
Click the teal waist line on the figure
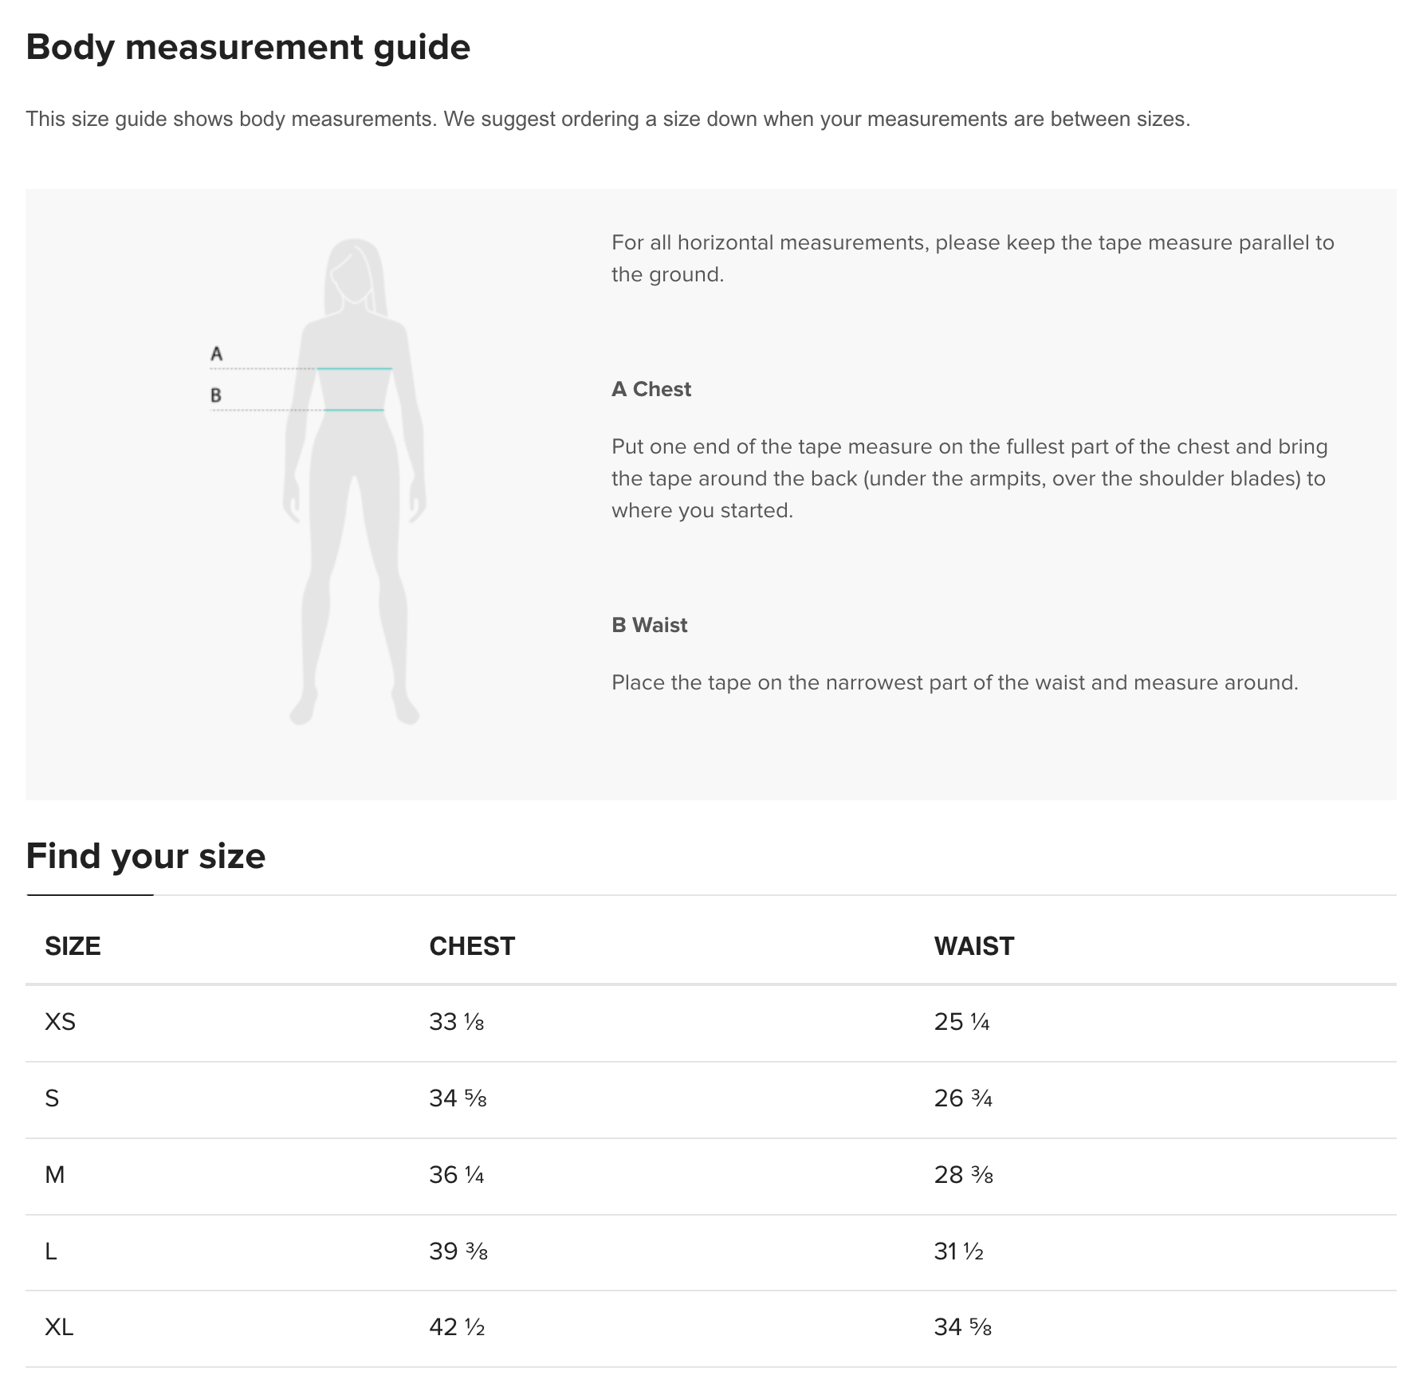coord(354,410)
